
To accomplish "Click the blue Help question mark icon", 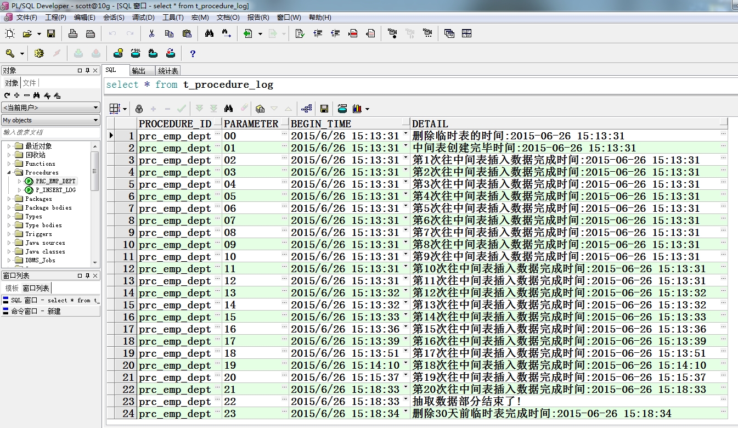I will 193,54.
